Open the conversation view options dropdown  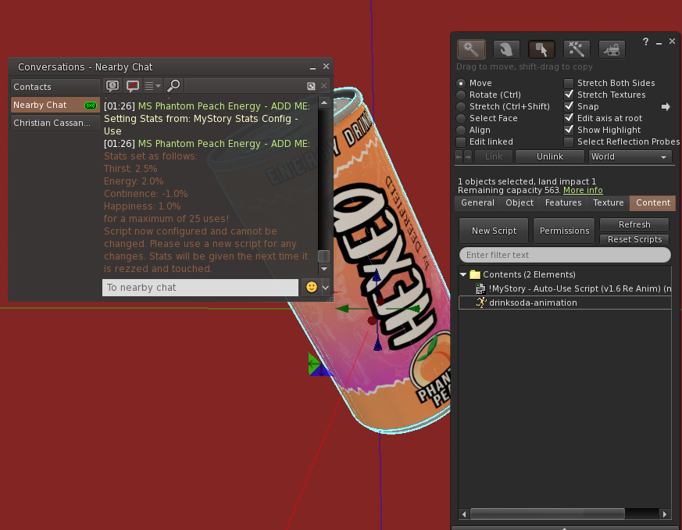coord(152,86)
